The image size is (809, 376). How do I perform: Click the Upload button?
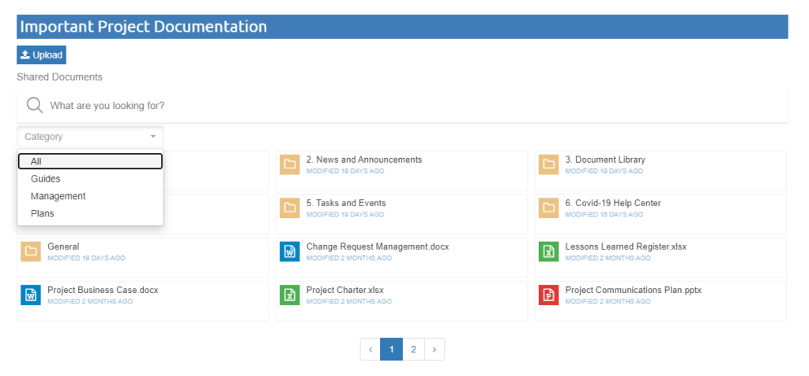(x=41, y=55)
